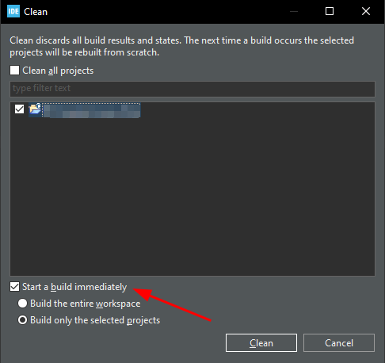385x363 pixels.
Task: Select Build only the selected projects radio
Action: 22,320
